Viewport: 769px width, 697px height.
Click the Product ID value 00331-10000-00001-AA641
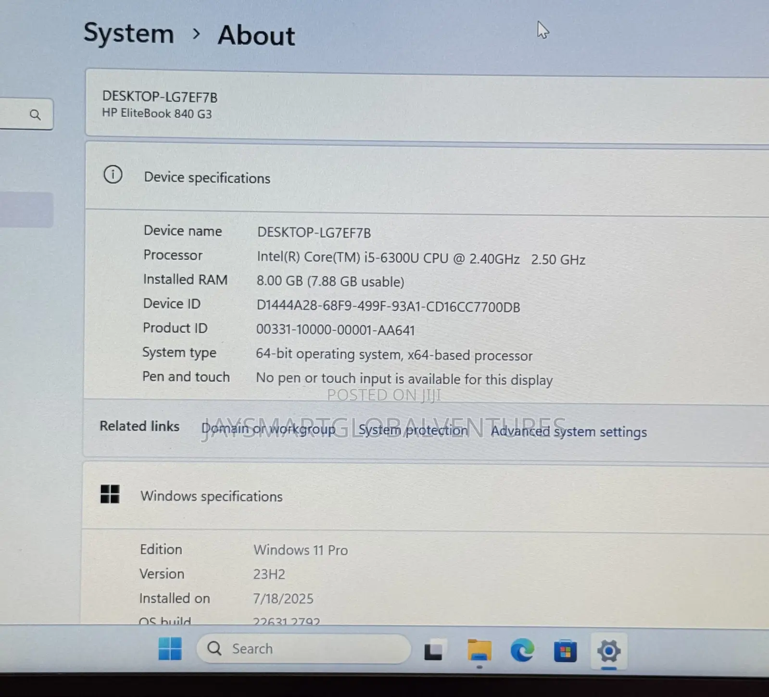335,330
